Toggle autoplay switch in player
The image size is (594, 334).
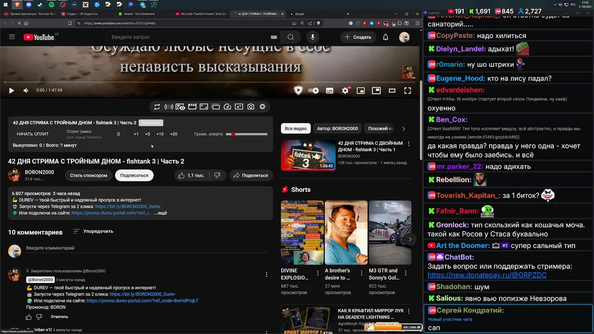pyautogui.click(x=314, y=90)
